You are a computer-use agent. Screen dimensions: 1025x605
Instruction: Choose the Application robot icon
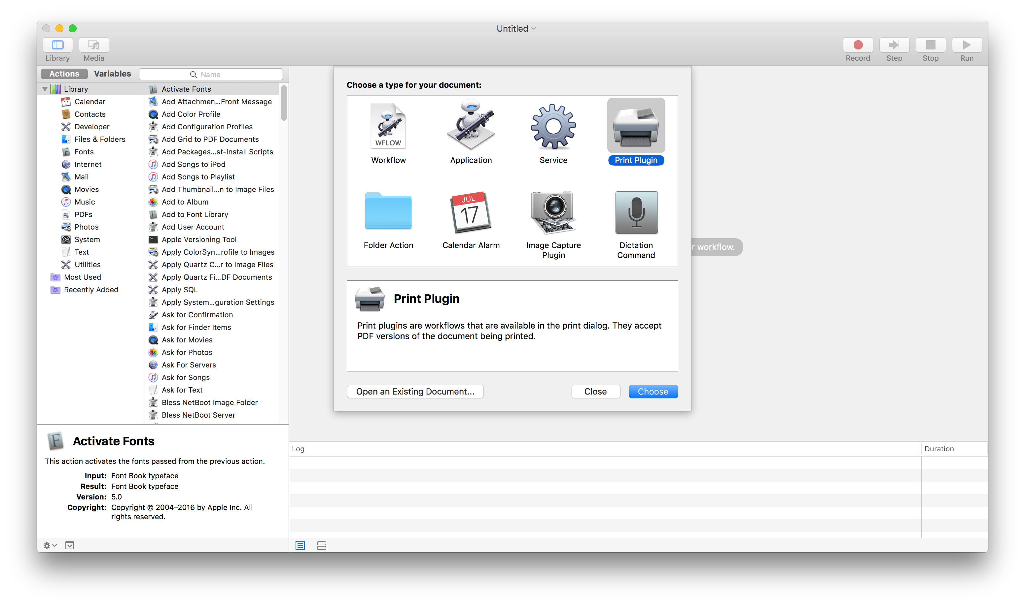pos(471,126)
